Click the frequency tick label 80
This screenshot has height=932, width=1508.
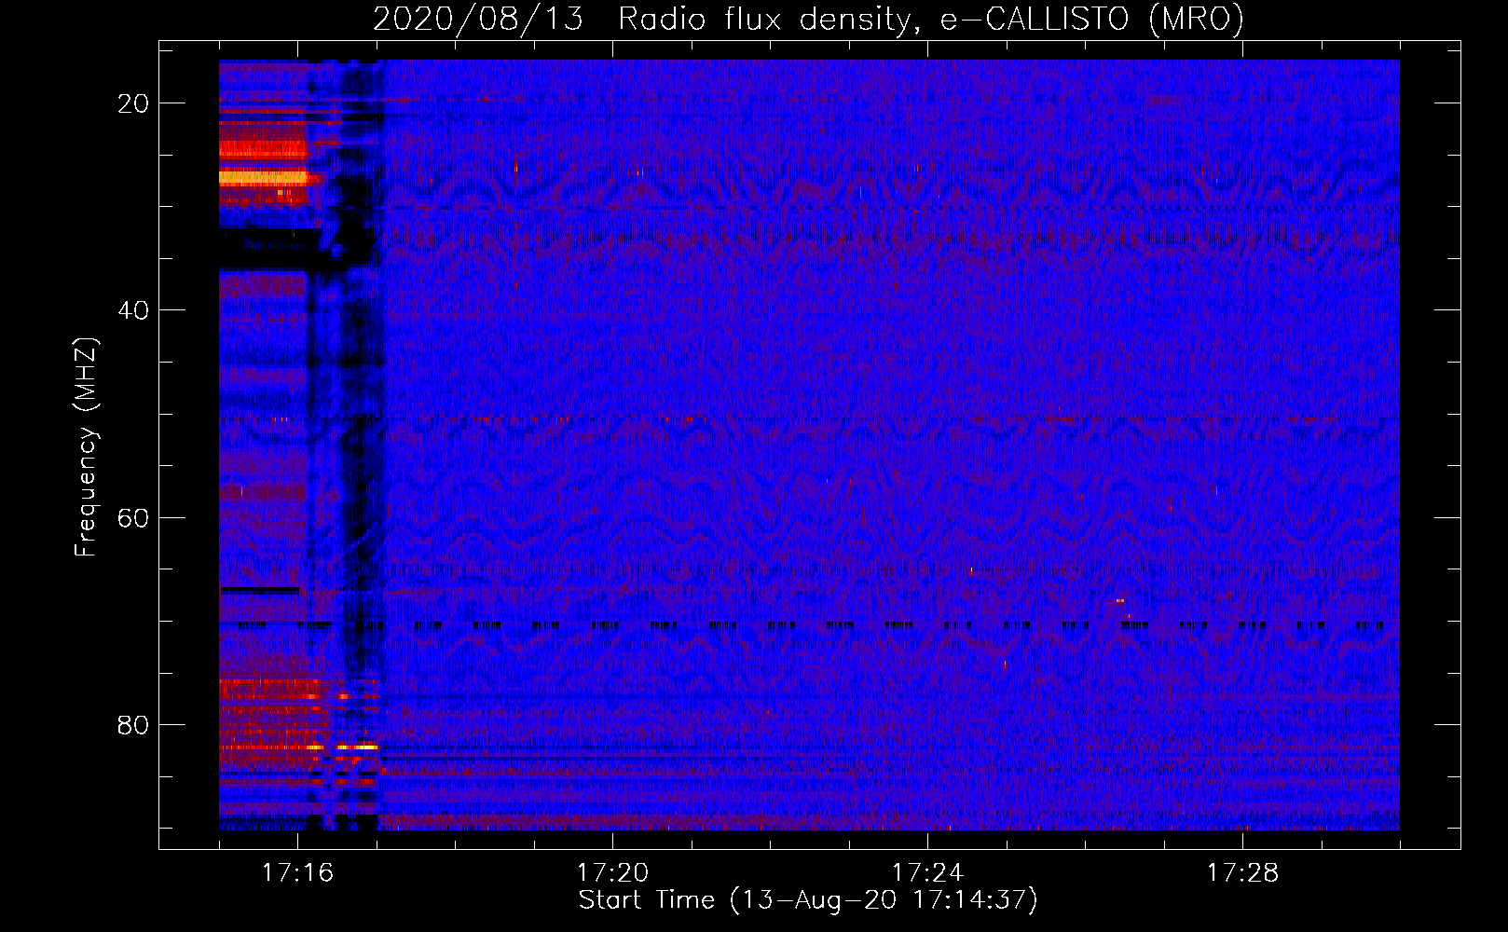click(133, 725)
